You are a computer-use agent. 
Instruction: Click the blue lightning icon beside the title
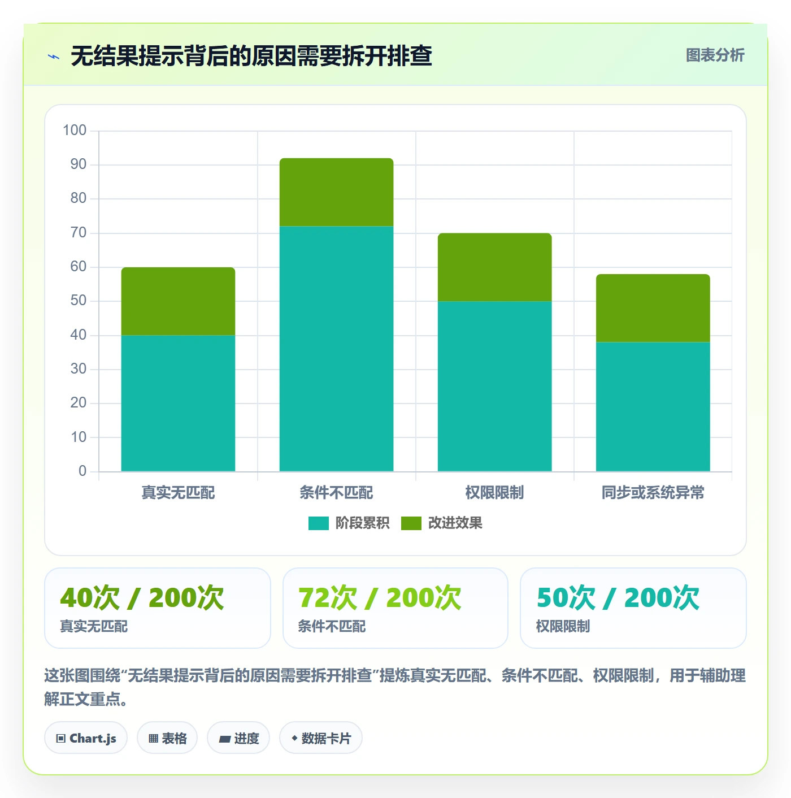(54, 57)
